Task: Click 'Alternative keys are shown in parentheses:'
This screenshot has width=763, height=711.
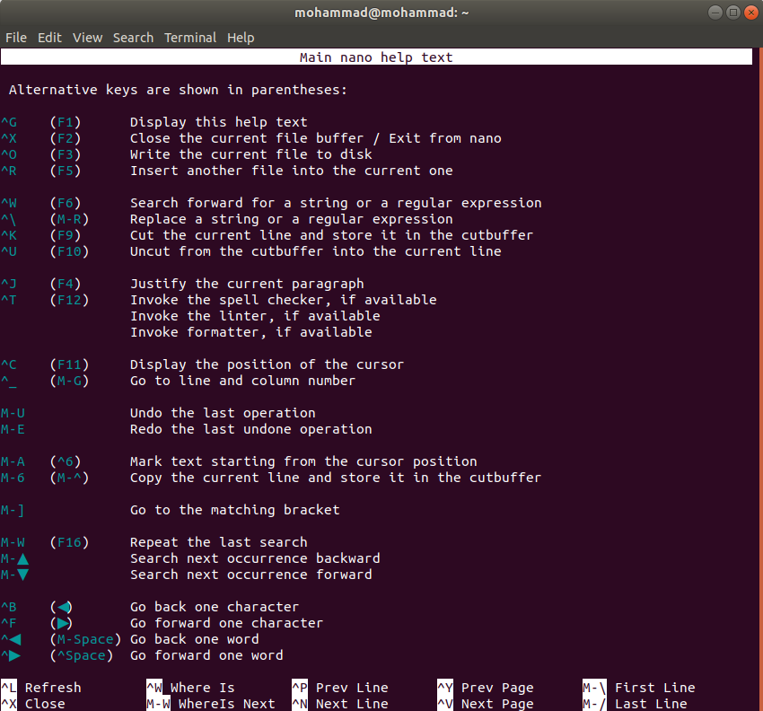Action: 178,90
